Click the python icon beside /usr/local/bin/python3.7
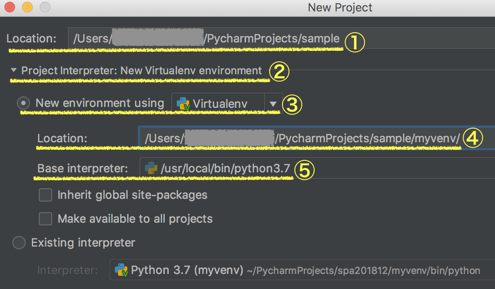The width and height of the screenshot is (495, 289). [x=151, y=168]
